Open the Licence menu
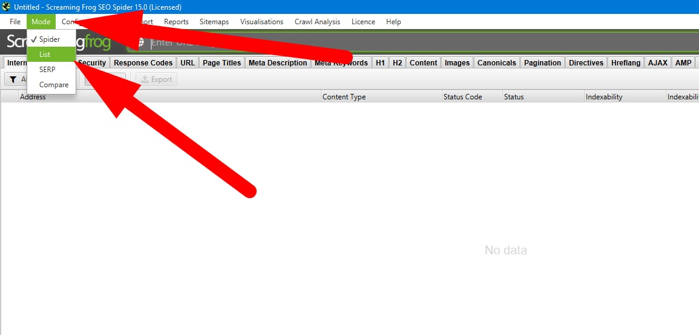699x335 pixels. tap(363, 21)
